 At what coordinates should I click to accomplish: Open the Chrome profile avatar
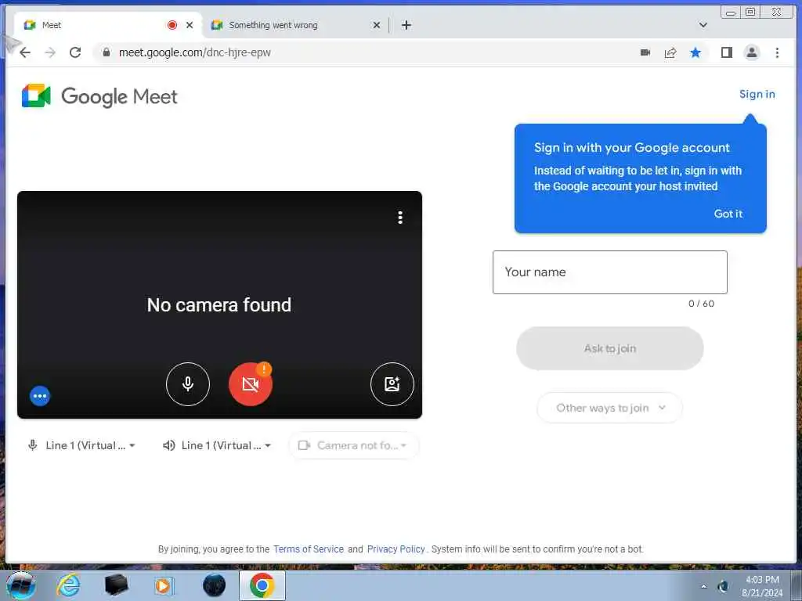(x=751, y=52)
